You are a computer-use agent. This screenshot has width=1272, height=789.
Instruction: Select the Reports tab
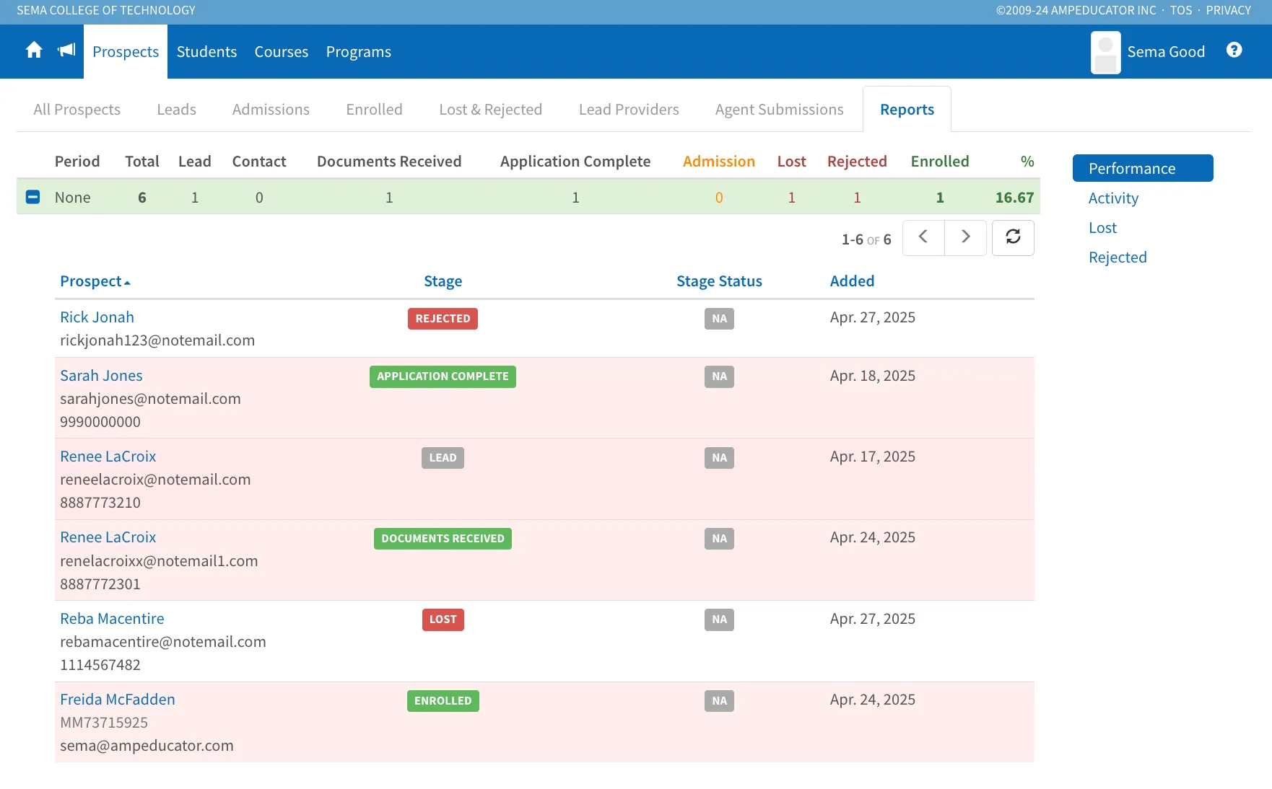tap(907, 110)
